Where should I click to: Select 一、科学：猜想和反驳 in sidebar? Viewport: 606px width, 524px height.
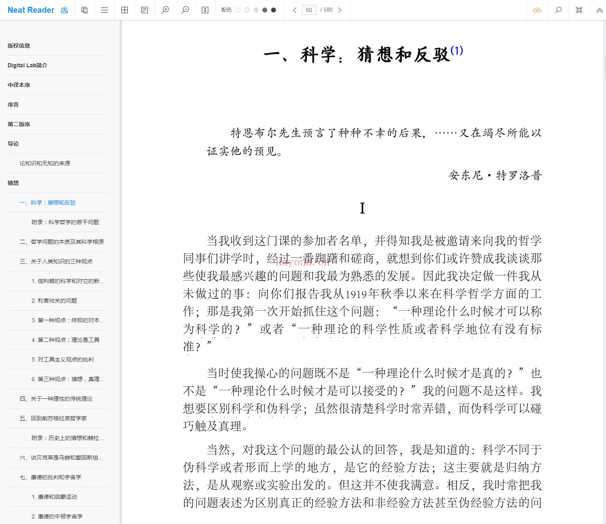pyautogui.click(x=58, y=203)
